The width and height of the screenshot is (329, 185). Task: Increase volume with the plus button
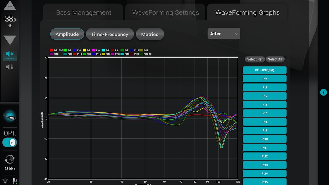click(x=10, y=6)
